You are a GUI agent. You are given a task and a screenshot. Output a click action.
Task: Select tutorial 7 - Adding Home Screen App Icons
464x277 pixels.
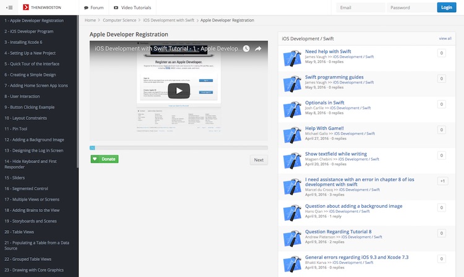click(36, 85)
